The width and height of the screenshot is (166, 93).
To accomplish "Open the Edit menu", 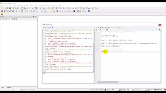I will tap(7, 6).
